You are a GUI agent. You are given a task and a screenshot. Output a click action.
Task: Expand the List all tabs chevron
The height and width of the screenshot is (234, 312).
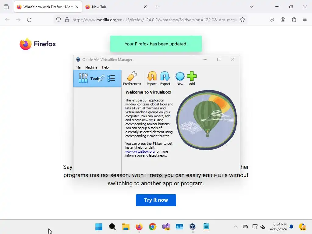[x=251, y=7]
